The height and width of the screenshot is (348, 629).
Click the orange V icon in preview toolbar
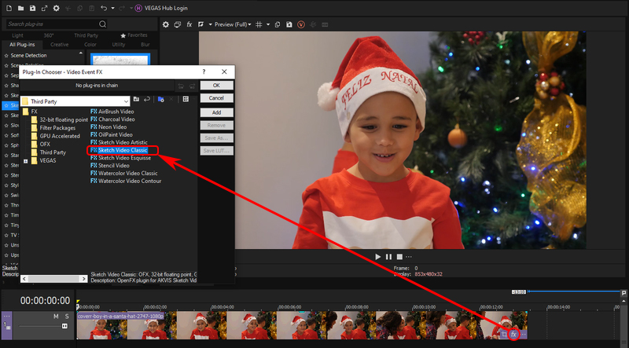pyautogui.click(x=301, y=24)
